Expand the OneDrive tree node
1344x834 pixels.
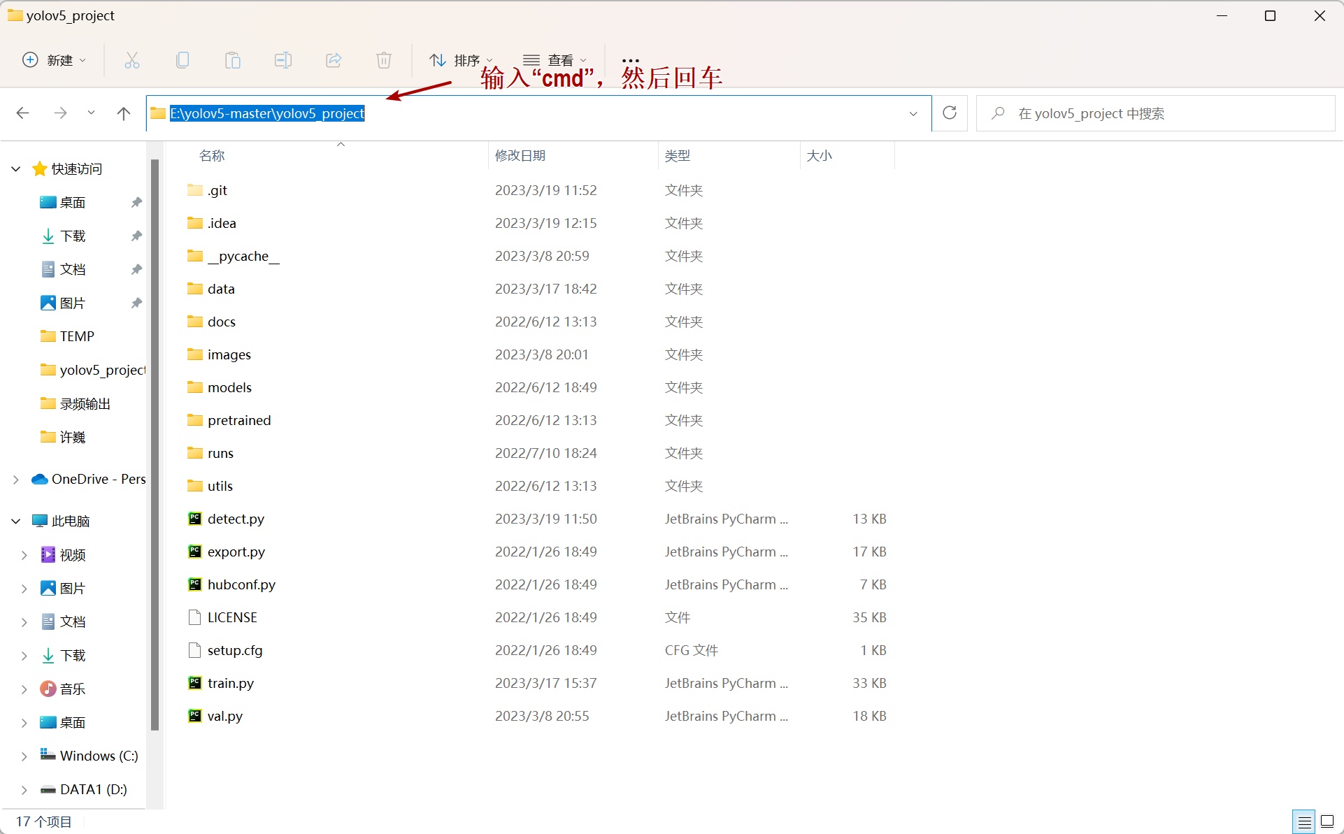click(x=16, y=480)
